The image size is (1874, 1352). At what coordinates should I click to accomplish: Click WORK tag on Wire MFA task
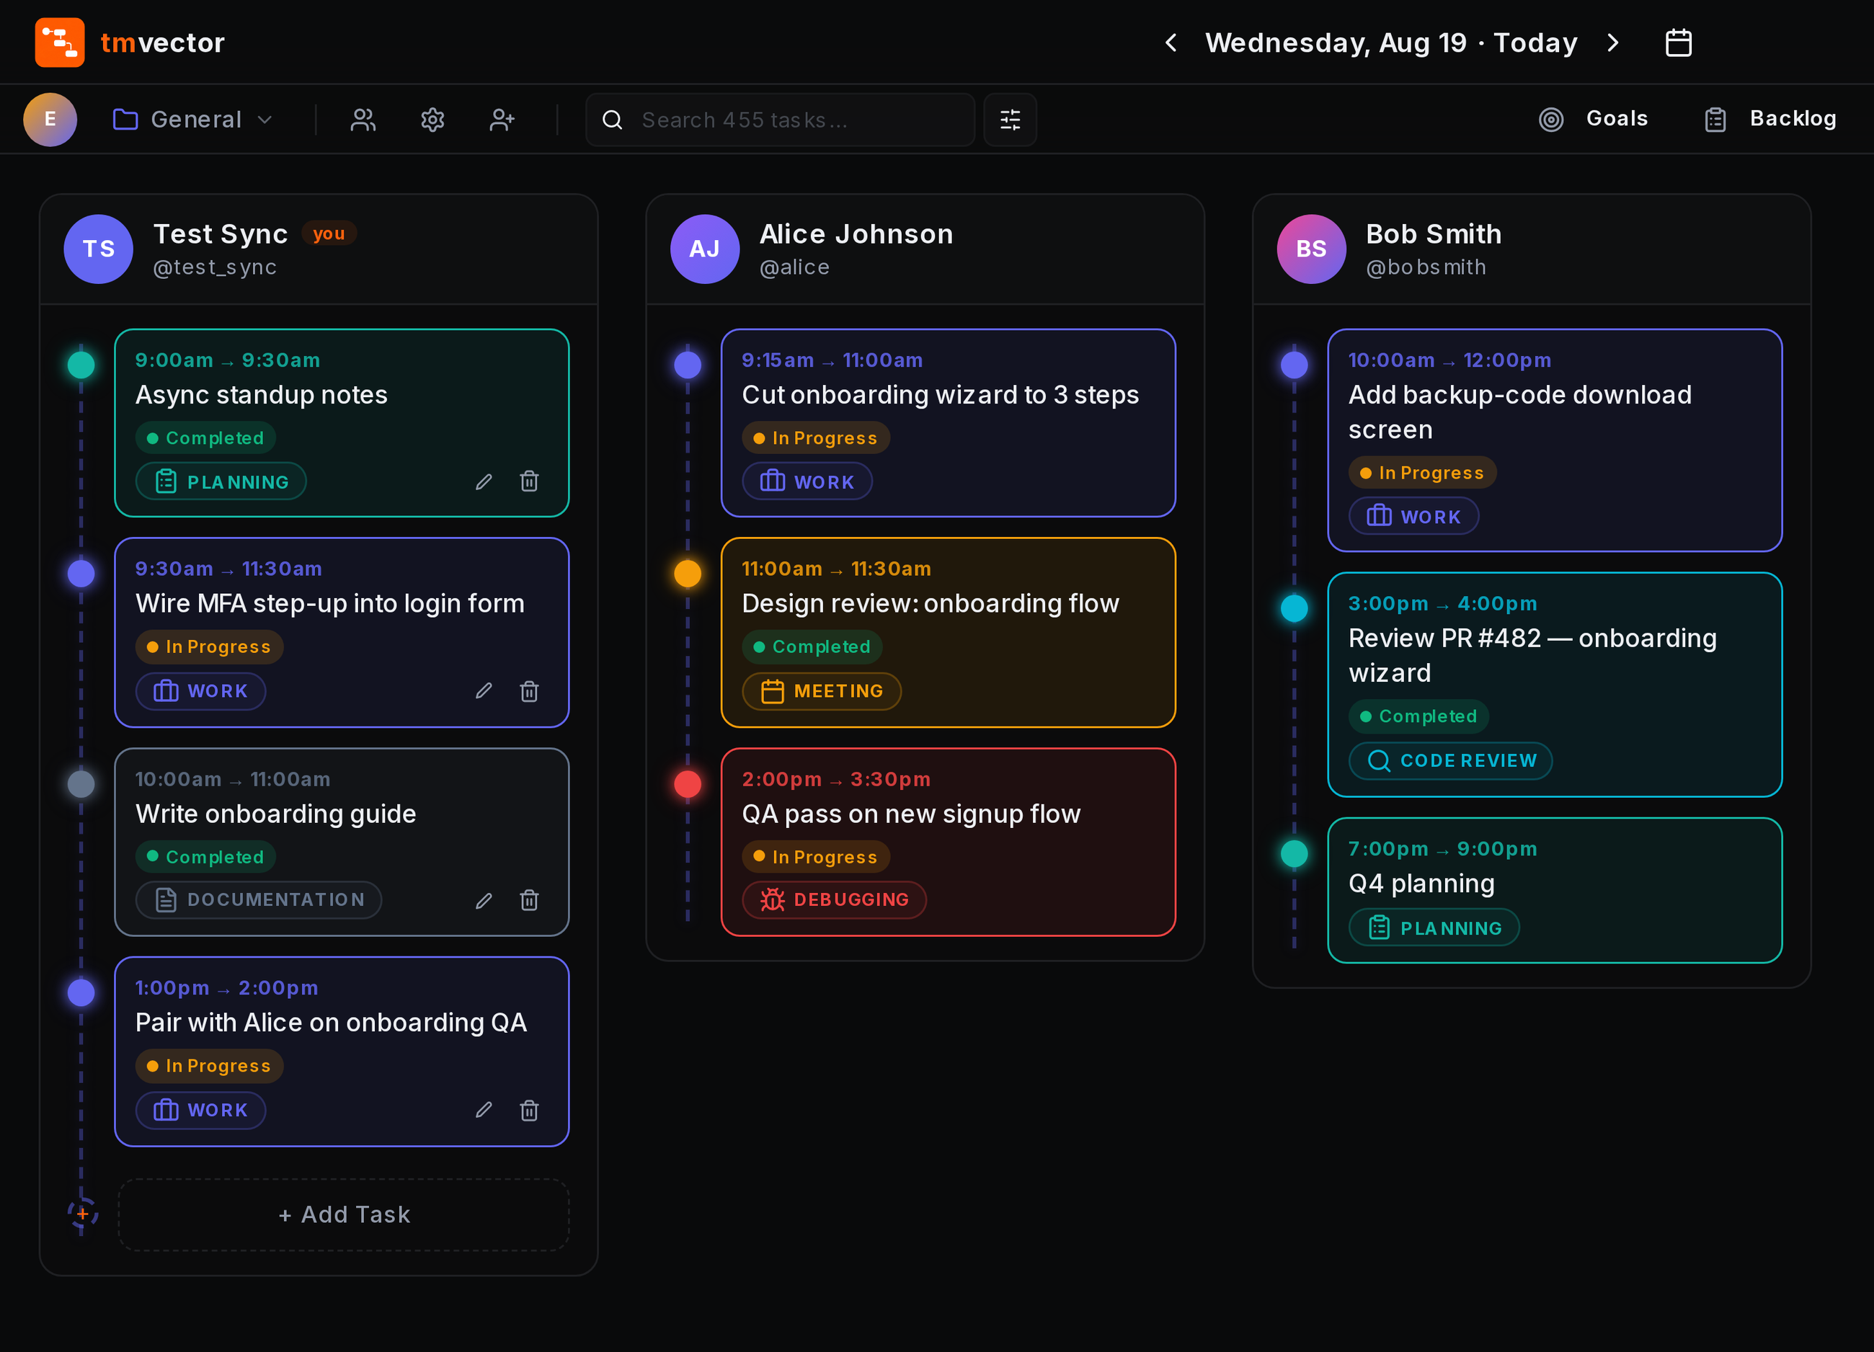point(200,690)
